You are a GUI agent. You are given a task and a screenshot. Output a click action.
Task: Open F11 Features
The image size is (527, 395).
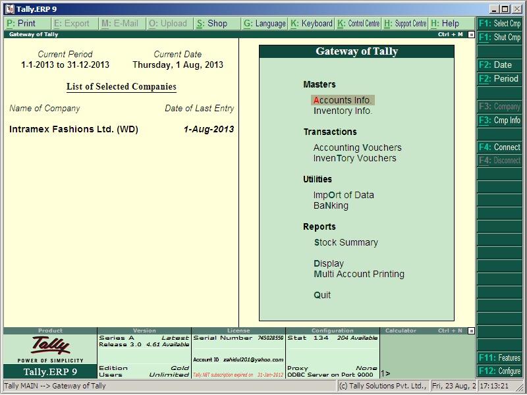501,358
